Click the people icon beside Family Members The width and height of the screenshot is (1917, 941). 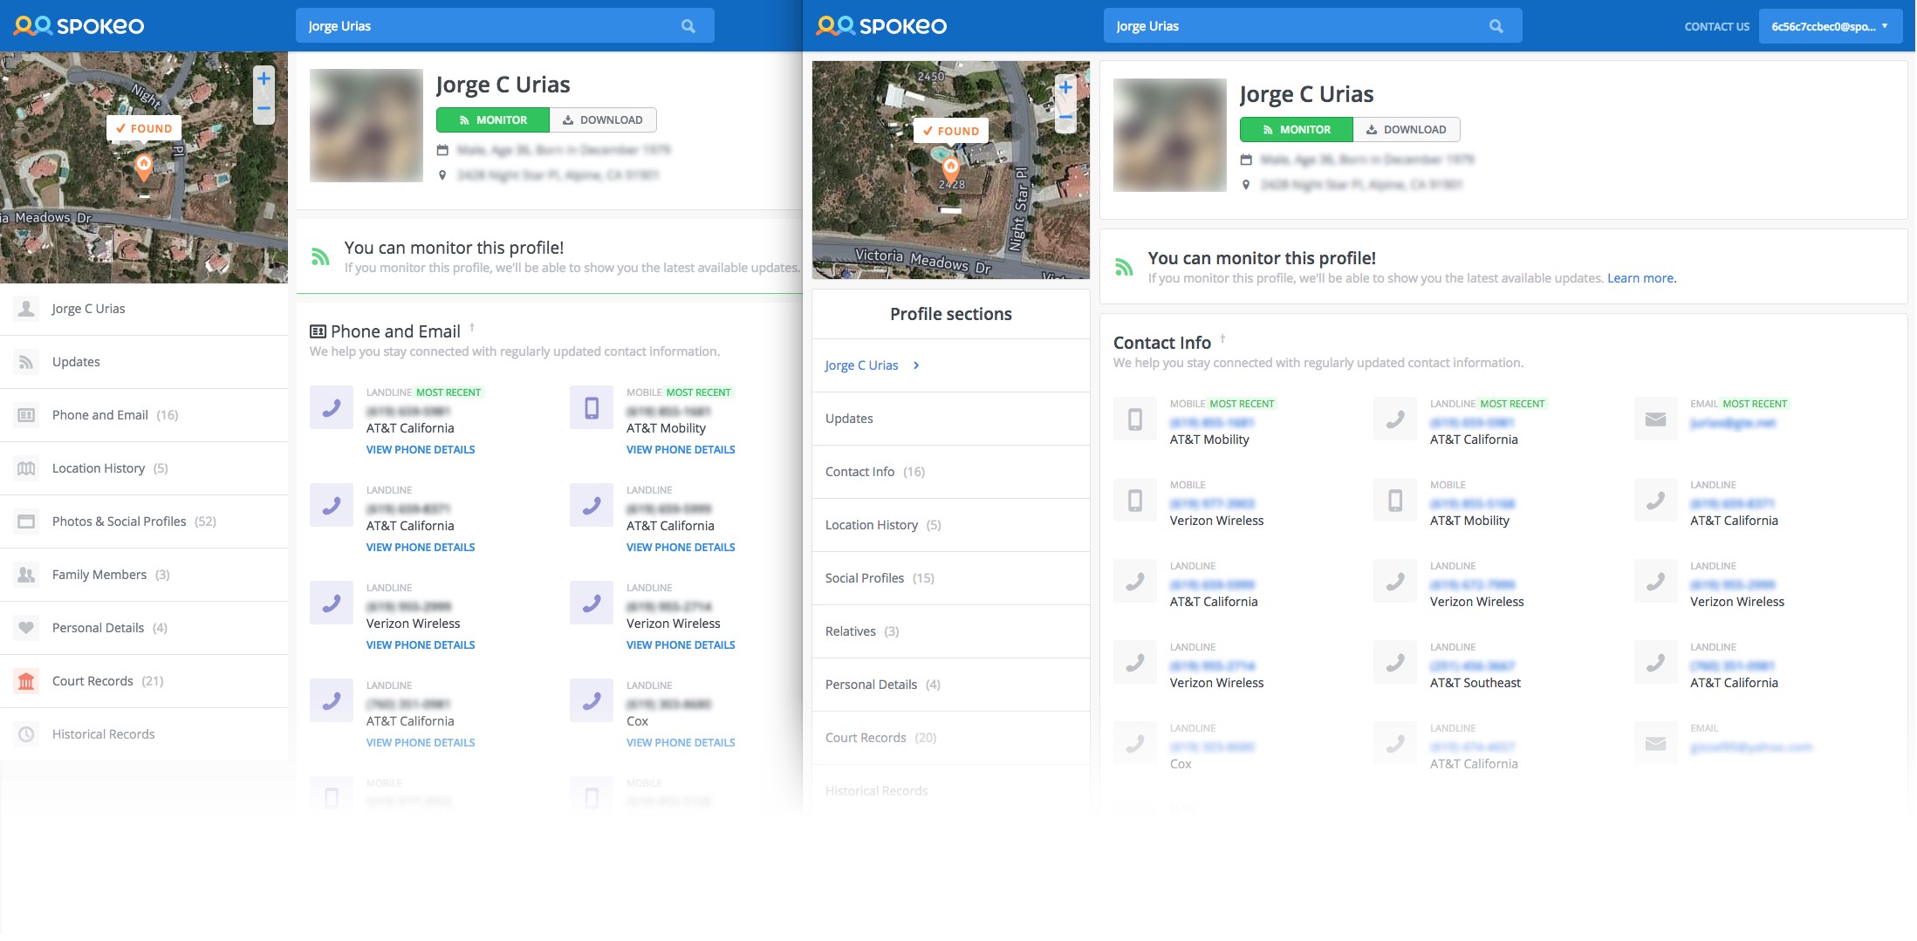26,575
